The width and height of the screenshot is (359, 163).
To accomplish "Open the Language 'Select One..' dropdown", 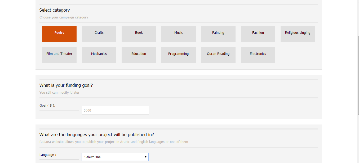I will pyautogui.click(x=115, y=157).
